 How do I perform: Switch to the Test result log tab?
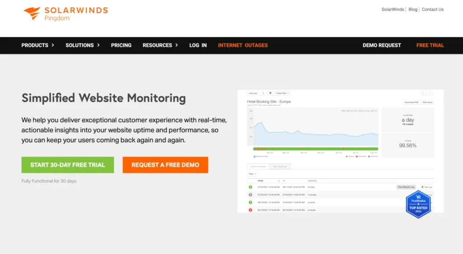279,166
